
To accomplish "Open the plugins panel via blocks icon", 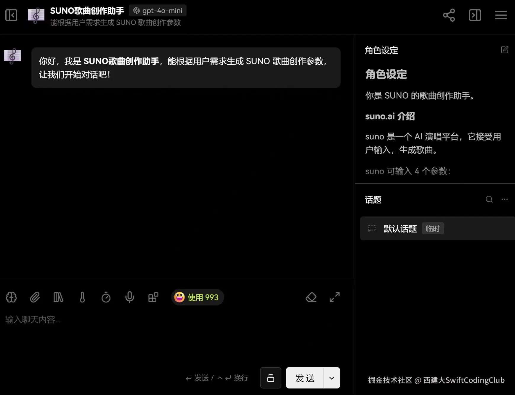I will coord(153,297).
